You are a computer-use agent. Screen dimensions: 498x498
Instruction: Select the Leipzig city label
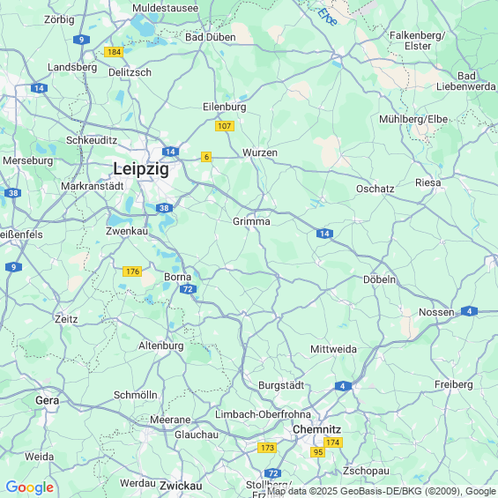pyautogui.click(x=141, y=168)
